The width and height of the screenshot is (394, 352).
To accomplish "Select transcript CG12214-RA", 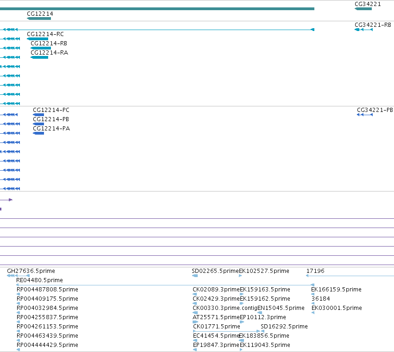I will (x=39, y=57).
